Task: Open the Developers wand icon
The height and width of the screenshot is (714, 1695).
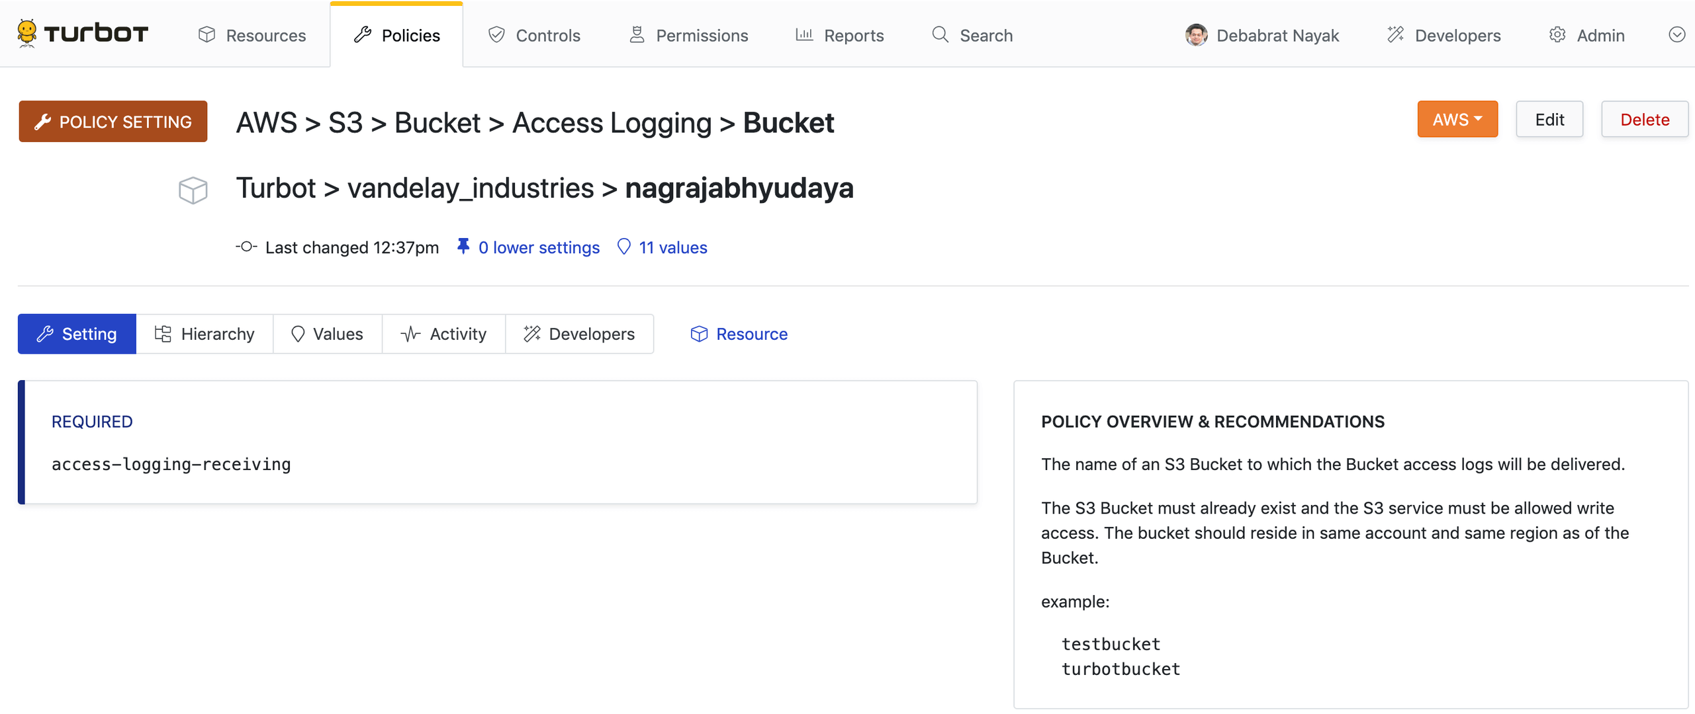Action: [x=1396, y=34]
